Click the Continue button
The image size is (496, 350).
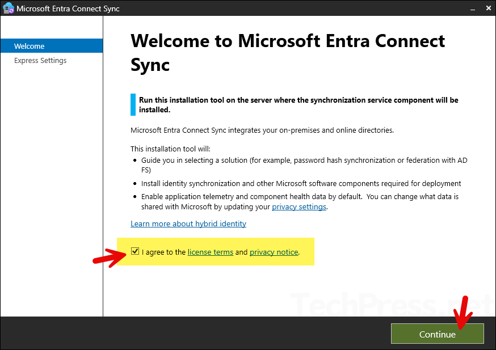[x=437, y=334]
